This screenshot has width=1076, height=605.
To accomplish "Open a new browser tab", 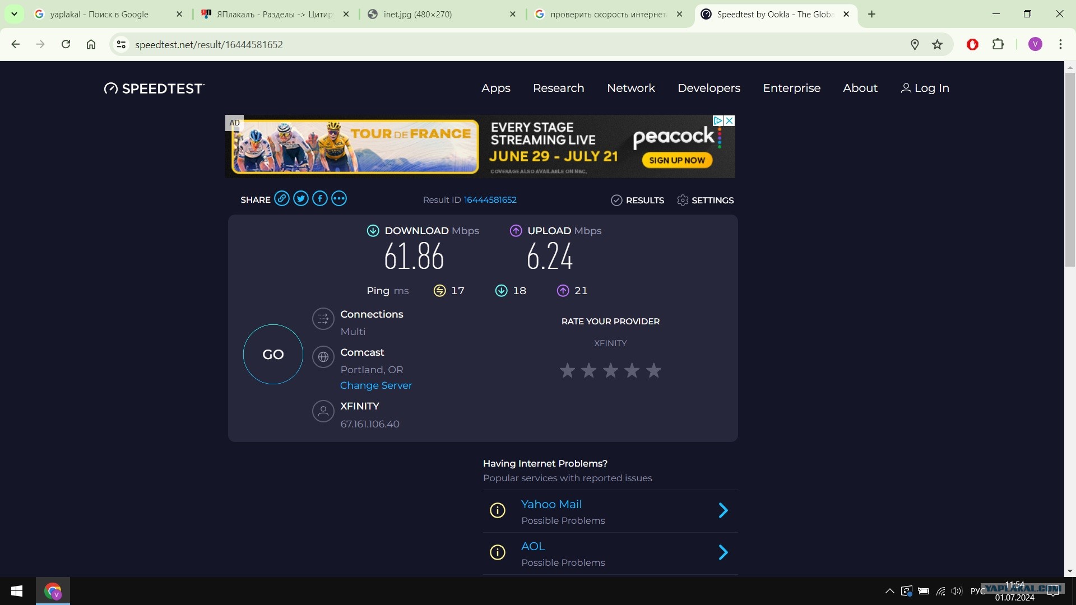I will [871, 14].
